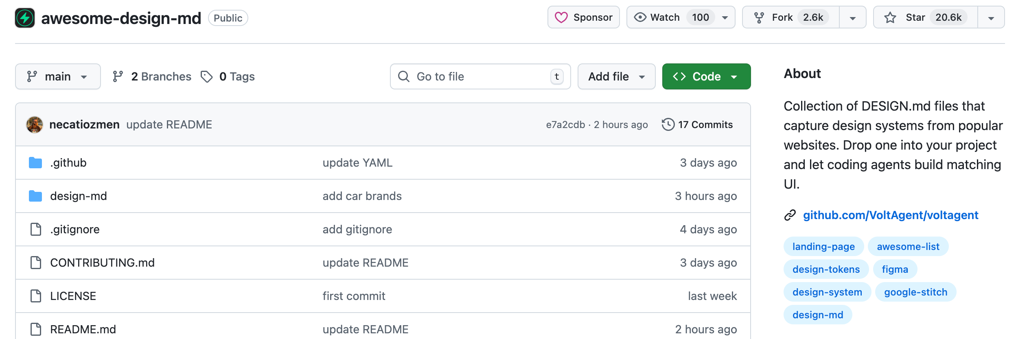Open the README.md file

(83, 329)
